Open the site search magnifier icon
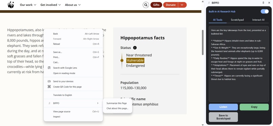The height and width of the screenshot is (126, 273). (146, 5)
